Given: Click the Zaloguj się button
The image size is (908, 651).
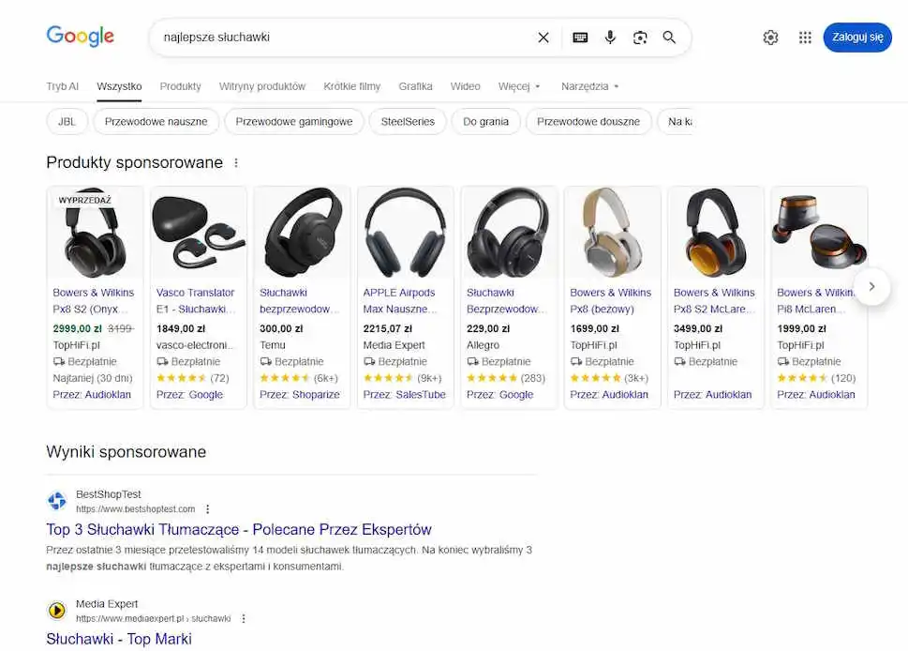Looking at the screenshot, I should (856, 38).
